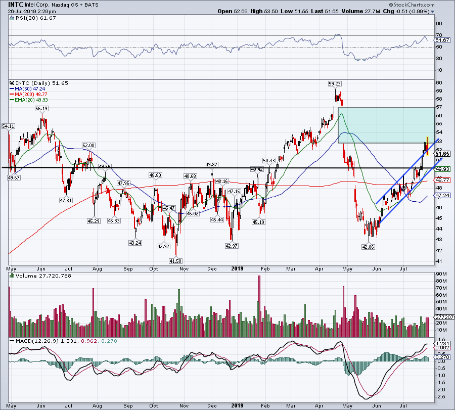Click the MACD(12,26,9) 1.231 label

pyautogui.click(x=47, y=341)
